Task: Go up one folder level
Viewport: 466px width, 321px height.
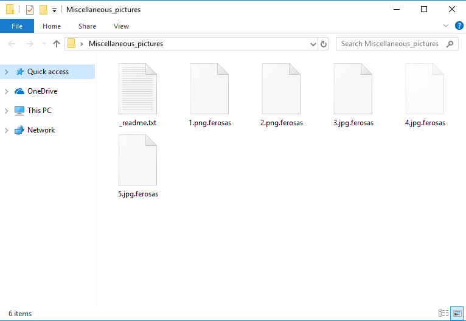Action: click(x=57, y=44)
